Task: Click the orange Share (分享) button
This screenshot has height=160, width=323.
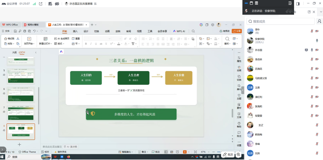Action: 237,31
